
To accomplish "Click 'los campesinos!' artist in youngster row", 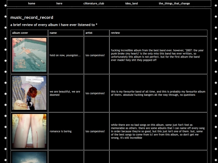I will [95, 55].
